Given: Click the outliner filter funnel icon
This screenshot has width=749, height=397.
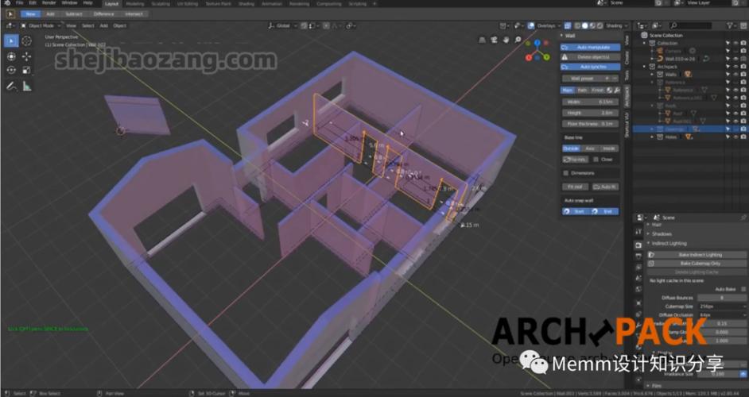Looking at the screenshot, I should pos(729,25).
